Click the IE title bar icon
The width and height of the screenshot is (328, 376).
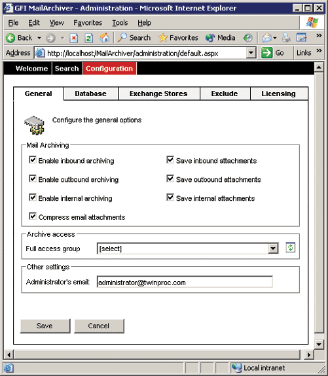pos(8,8)
